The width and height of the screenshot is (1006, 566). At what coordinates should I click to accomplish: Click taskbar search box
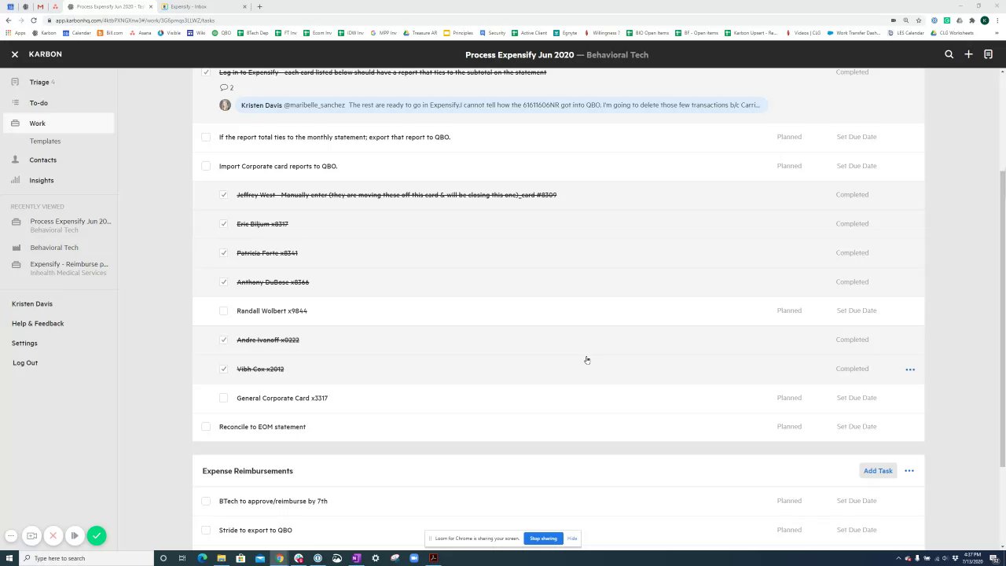[86, 558]
